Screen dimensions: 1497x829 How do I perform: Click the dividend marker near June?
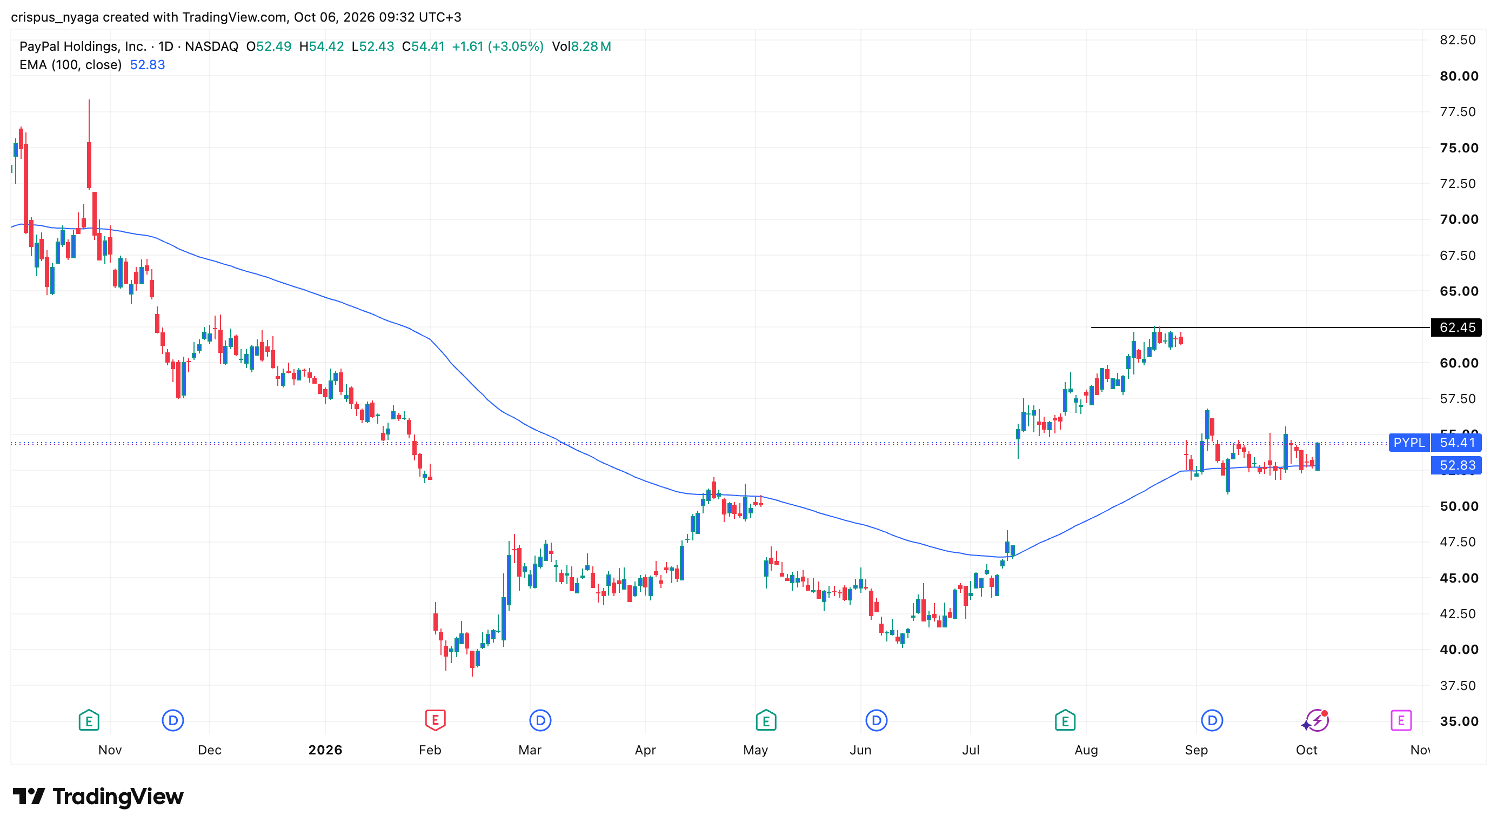[x=876, y=720]
